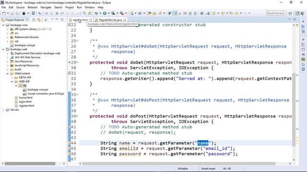Screen dimensions: 307x172
Task: Click Collapse All in Project Explorer
Action: click(34, 20)
